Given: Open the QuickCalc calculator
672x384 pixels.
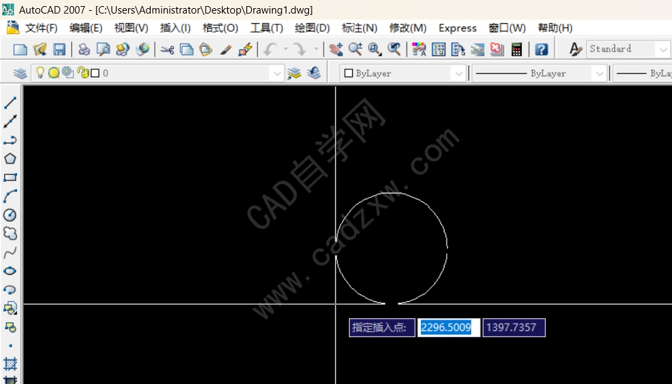Looking at the screenshot, I should (x=517, y=50).
